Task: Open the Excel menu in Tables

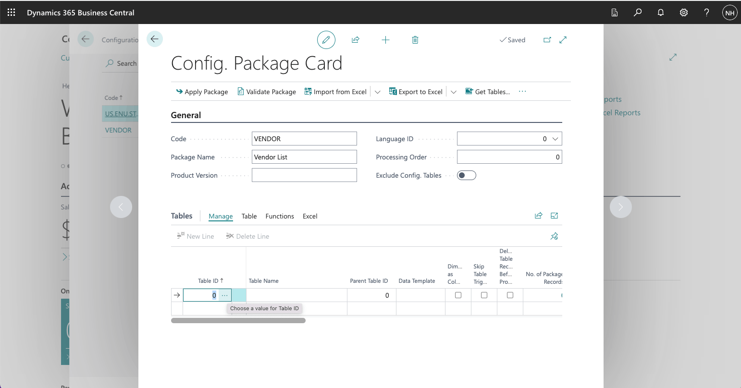Action: pyautogui.click(x=310, y=216)
